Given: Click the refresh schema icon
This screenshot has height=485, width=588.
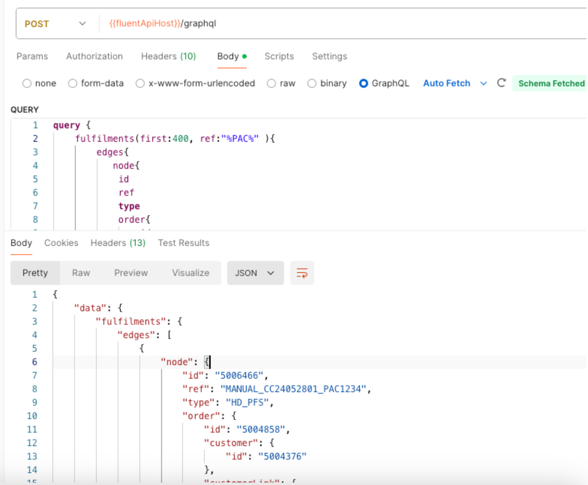Looking at the screenshot, I should (x=501, y=83).
